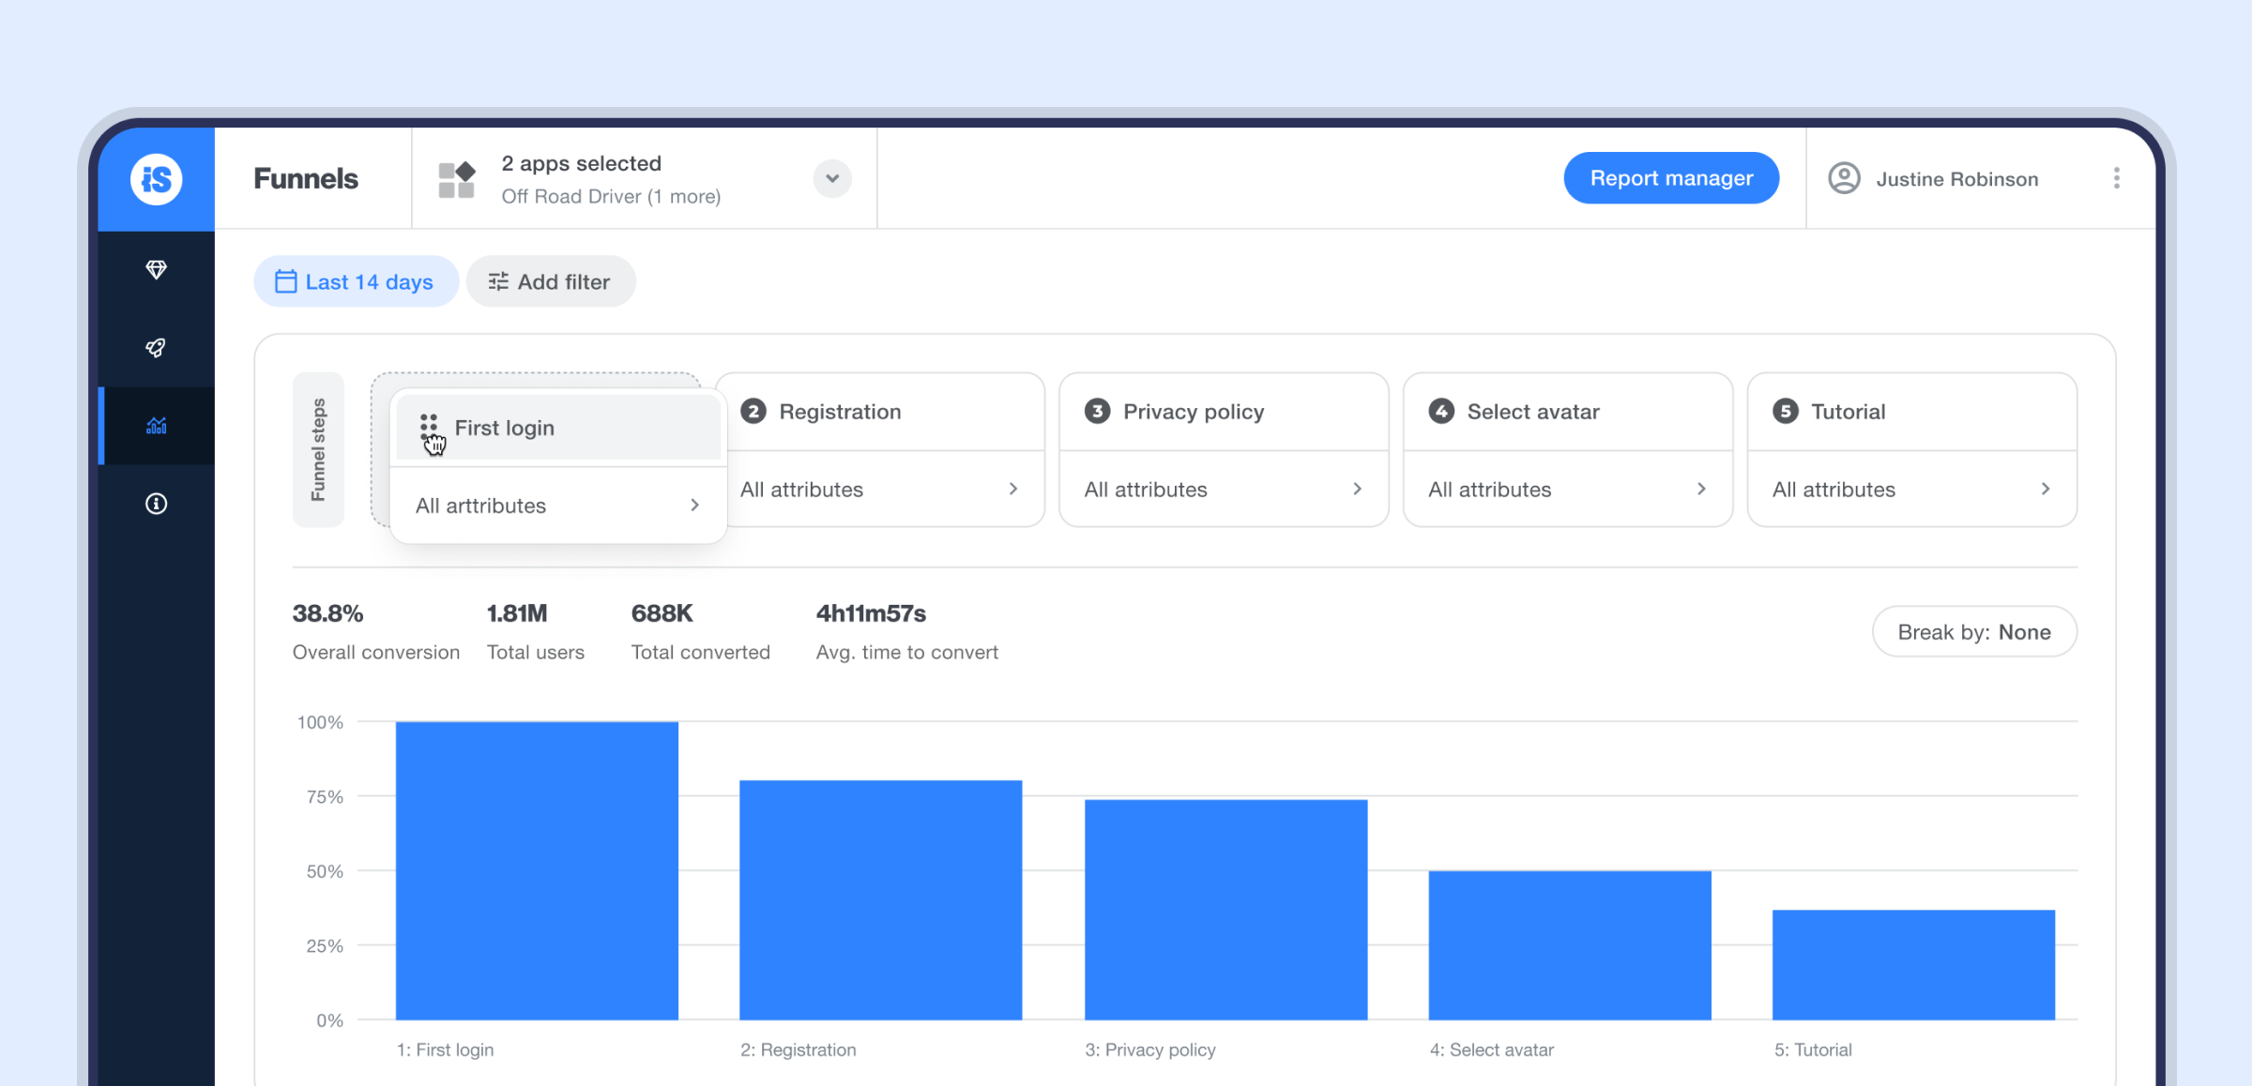Select the analytics chart sidebar icon
The width and height of the screenshot is (2252, 1086).
pyautogui.click(x=156, y=426)
